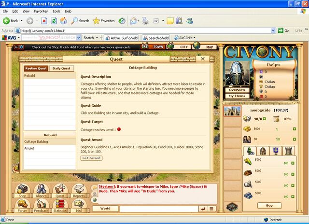Click the gold bars icon

[x=247, y=129]
